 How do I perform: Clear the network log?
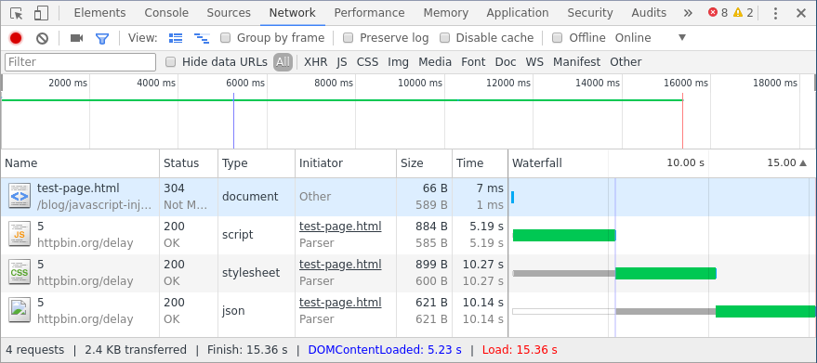pyautogui.click(x=42, y=38)
